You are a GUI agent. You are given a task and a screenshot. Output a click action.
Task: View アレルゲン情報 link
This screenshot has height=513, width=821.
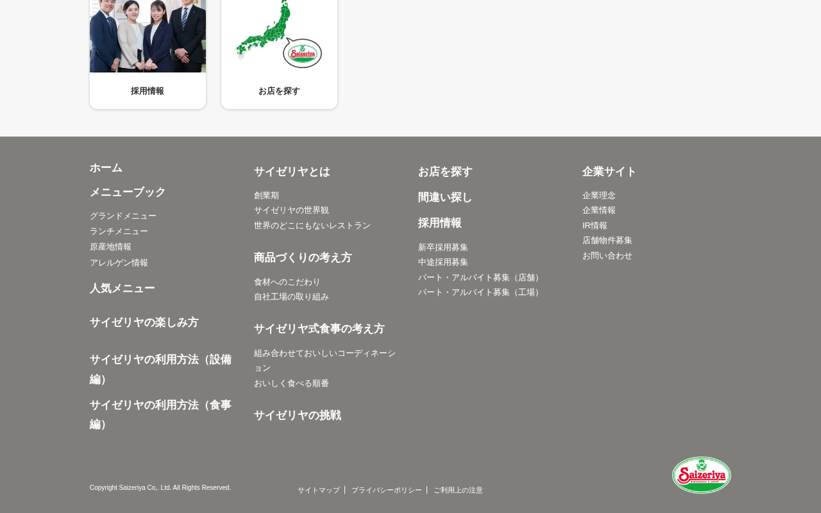pos(119,263)
